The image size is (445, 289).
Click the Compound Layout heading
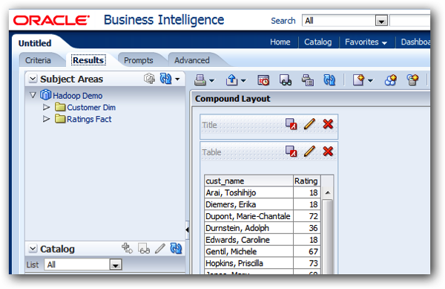232,99
